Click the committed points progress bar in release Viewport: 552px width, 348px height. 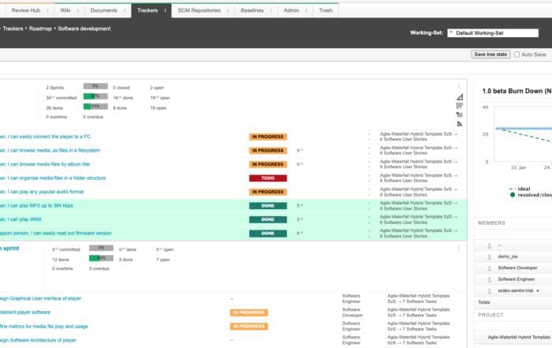tap(95, 96)
